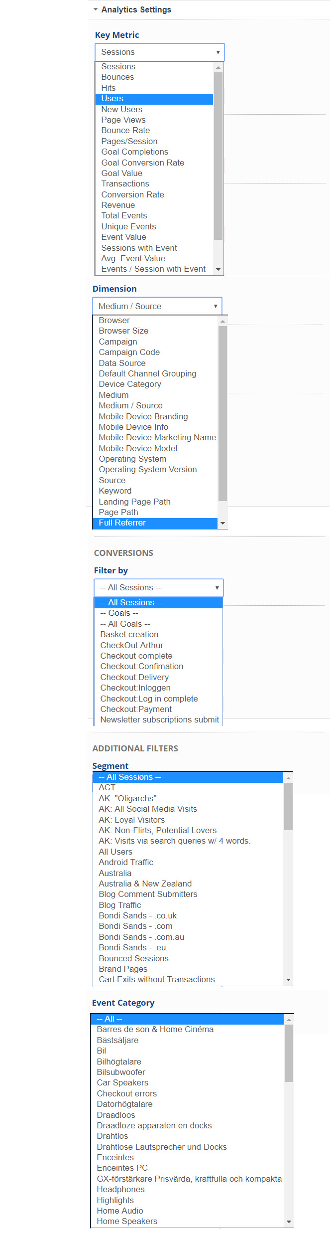Choose Bounce Rate metric option
Image resolution: width=330 pixels, height=1242 pixels.
coord(125,131)
